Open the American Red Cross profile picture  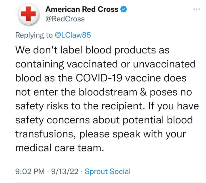[x=28, y=14]
